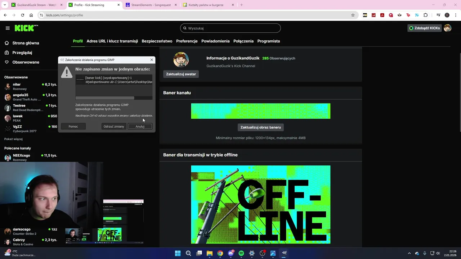
Task: Reload the current page
Action: point(22,15)
